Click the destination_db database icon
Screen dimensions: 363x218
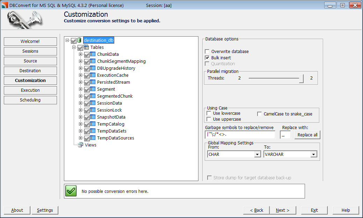[x=80, y=40]
